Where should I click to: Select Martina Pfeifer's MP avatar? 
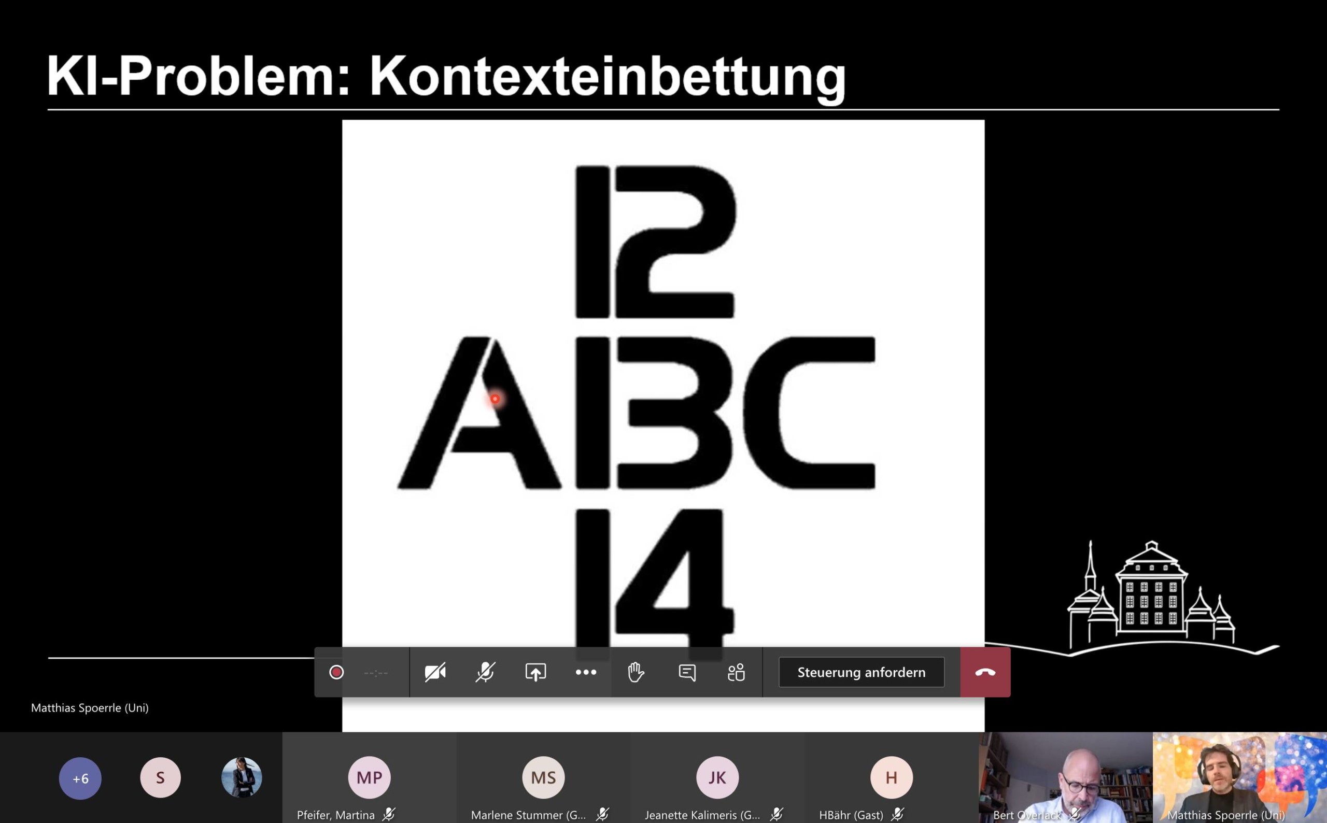click(369, 777)
